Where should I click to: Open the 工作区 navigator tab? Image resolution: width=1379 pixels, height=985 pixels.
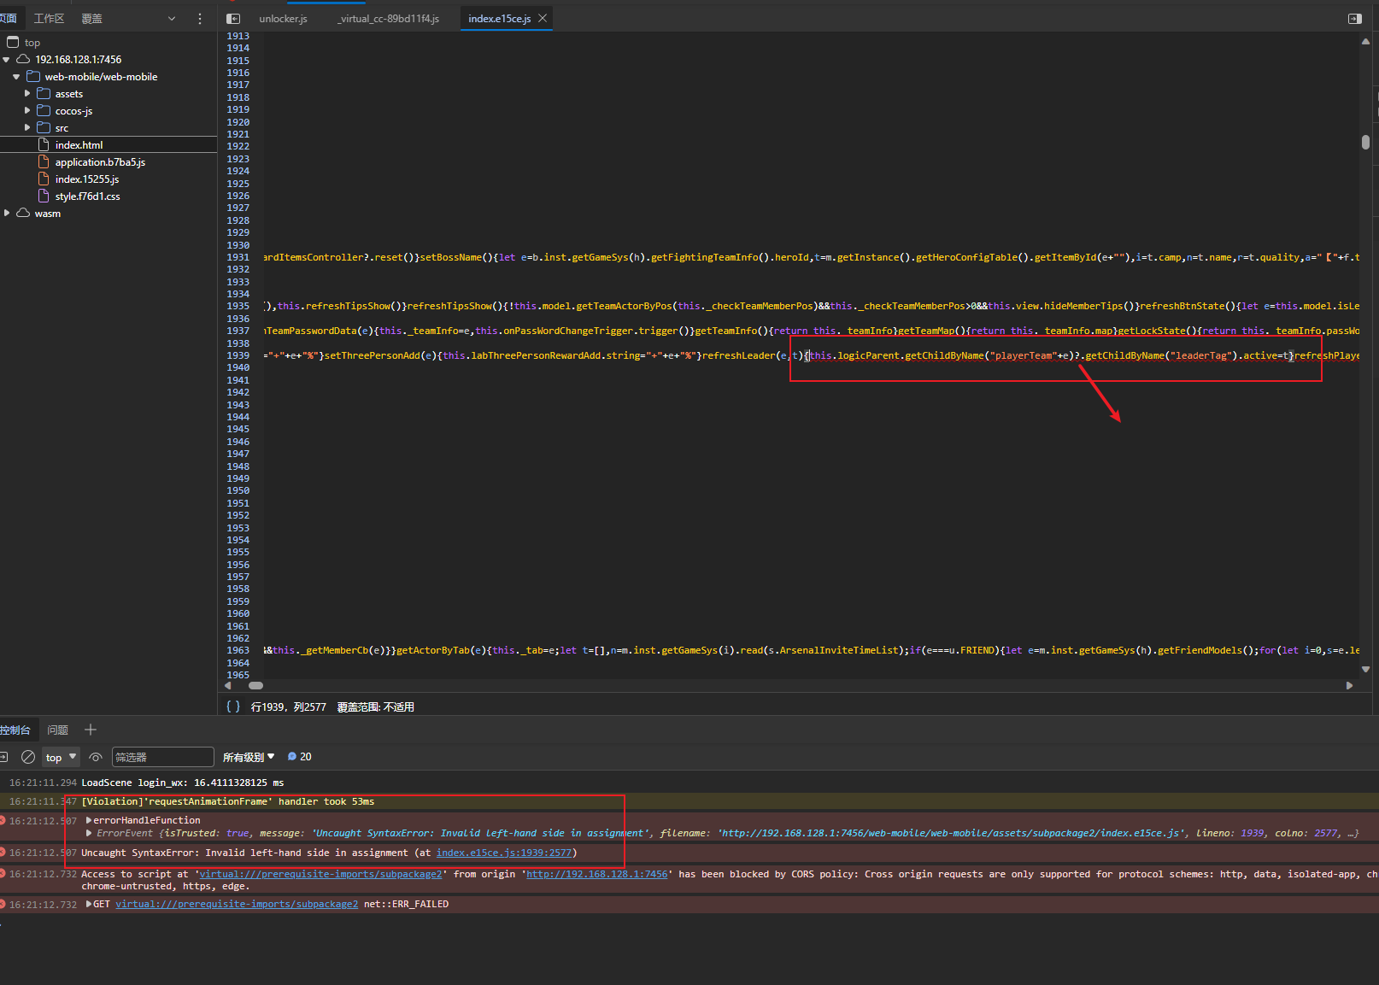pos(49,18)
